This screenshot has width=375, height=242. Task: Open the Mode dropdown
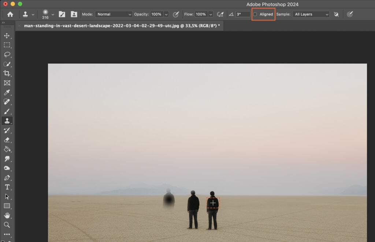tap(114, 14)
